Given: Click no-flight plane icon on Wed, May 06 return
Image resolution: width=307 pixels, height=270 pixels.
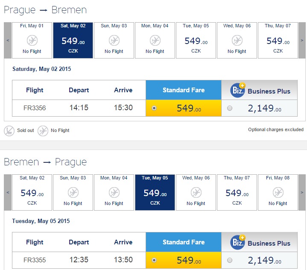Looking at the screenshot, I should pyautogui.click(x=196, y=192).
